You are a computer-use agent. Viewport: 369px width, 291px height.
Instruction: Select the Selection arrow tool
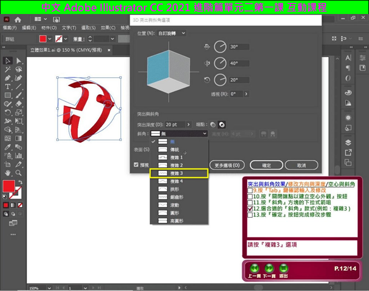point(8,60)
